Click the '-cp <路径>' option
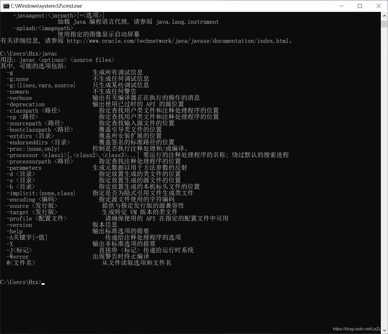This screenshot has width=388, height=334. click(x=22, y=117)
